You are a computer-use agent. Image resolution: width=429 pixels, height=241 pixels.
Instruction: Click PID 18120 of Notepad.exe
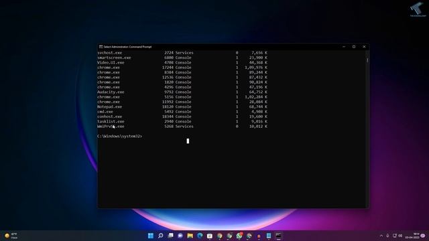click(168, 107)
